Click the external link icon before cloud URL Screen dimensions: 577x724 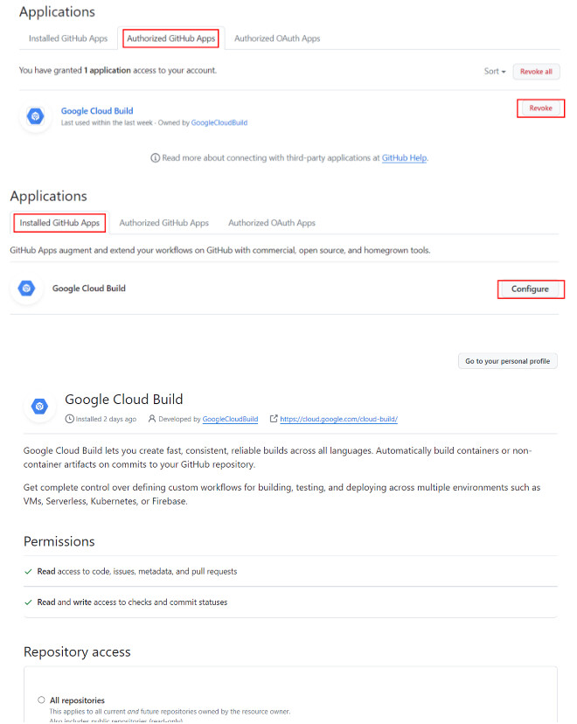coord(274,420)
